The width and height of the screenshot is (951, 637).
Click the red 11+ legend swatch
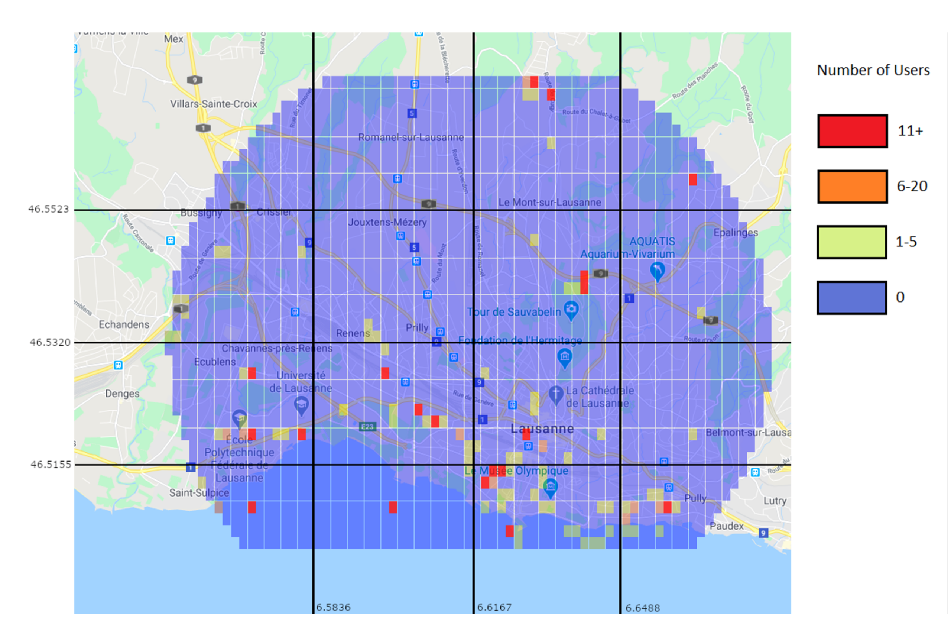click(x=852, y=131)
